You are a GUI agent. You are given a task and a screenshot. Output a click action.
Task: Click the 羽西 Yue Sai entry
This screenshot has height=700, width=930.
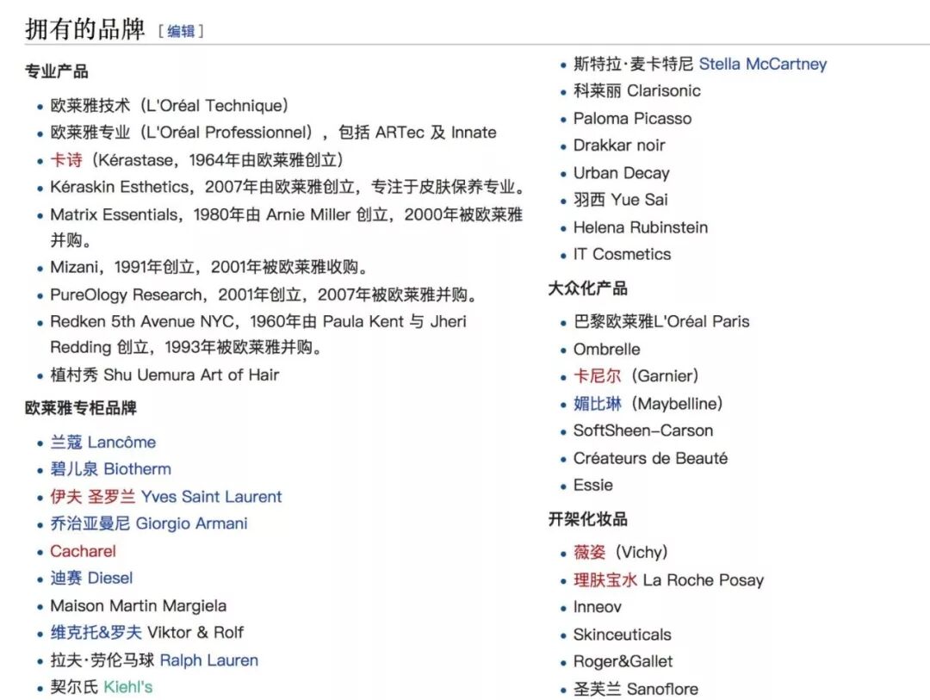click(621, 199)
